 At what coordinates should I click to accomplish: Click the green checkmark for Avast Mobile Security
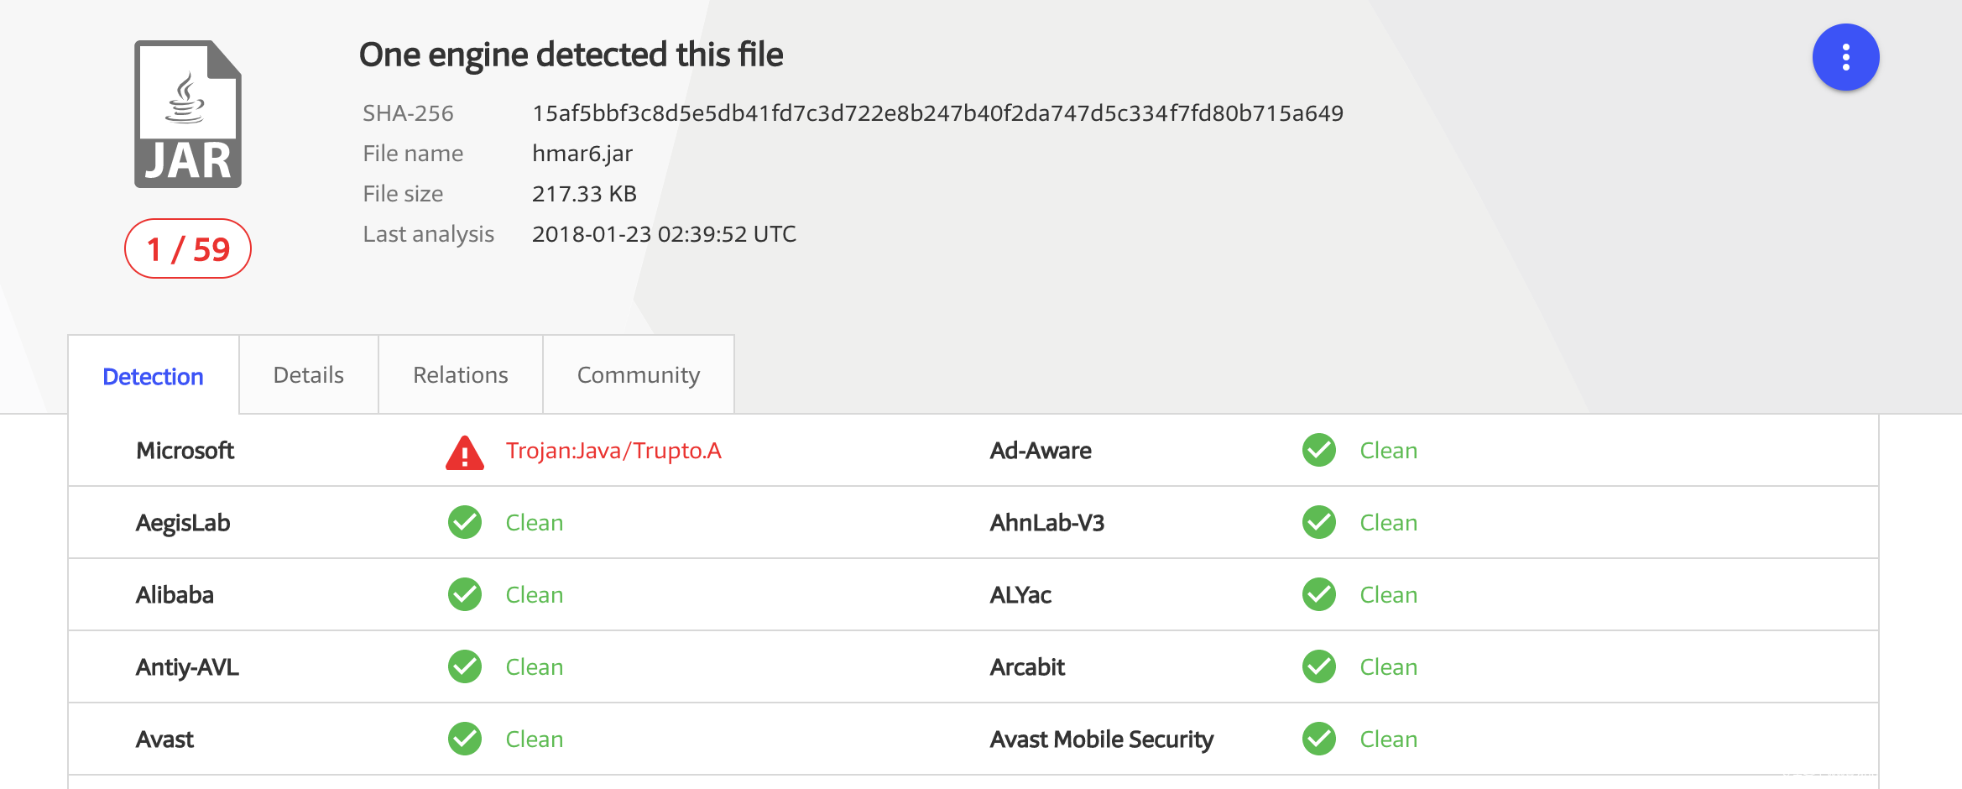[x=1318, y=739]
